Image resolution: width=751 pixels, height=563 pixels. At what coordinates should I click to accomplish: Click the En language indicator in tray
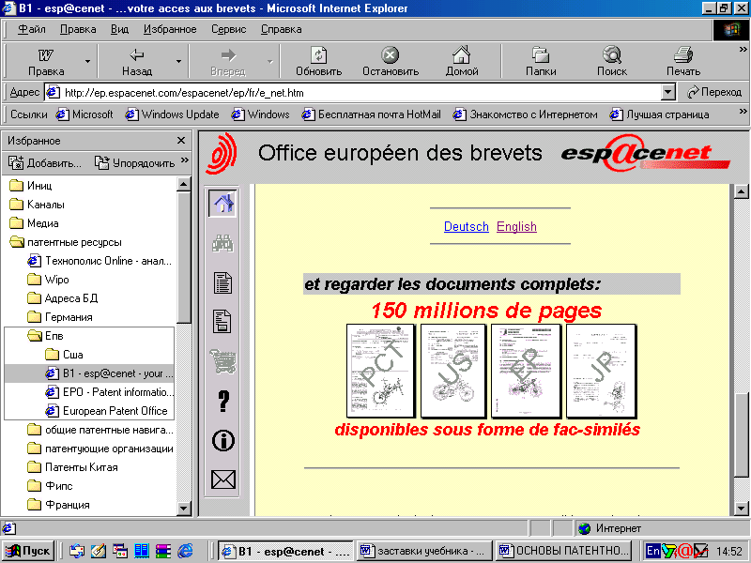(652, 551)
